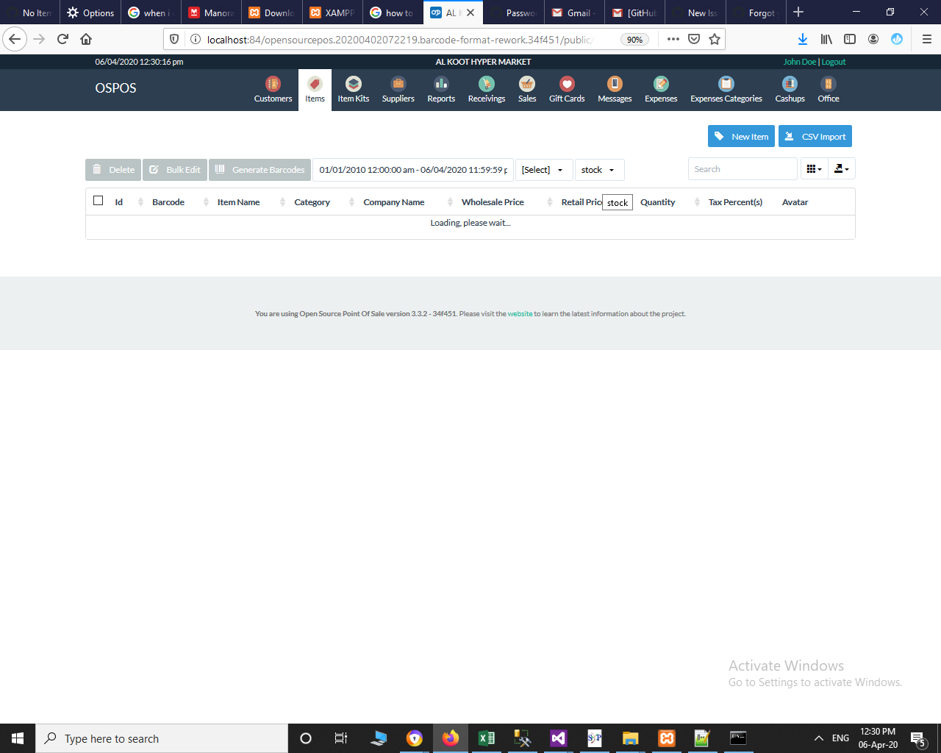Sort items by the Barcode column

point(168,201)
